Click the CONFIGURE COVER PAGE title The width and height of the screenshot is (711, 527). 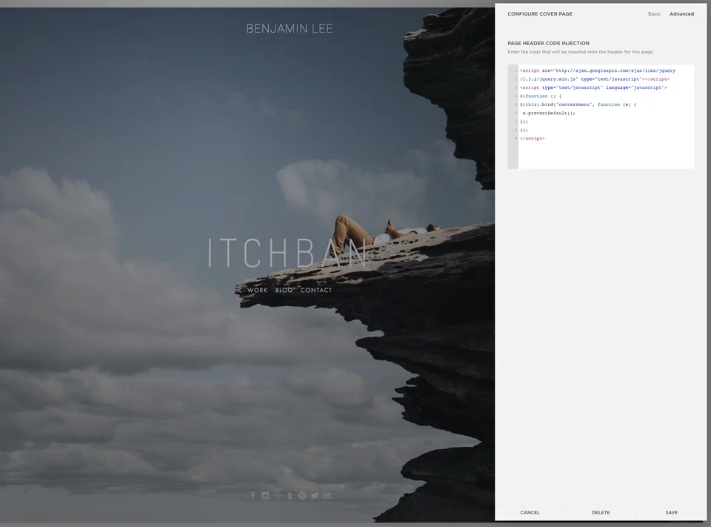click(x=540, y=14)
